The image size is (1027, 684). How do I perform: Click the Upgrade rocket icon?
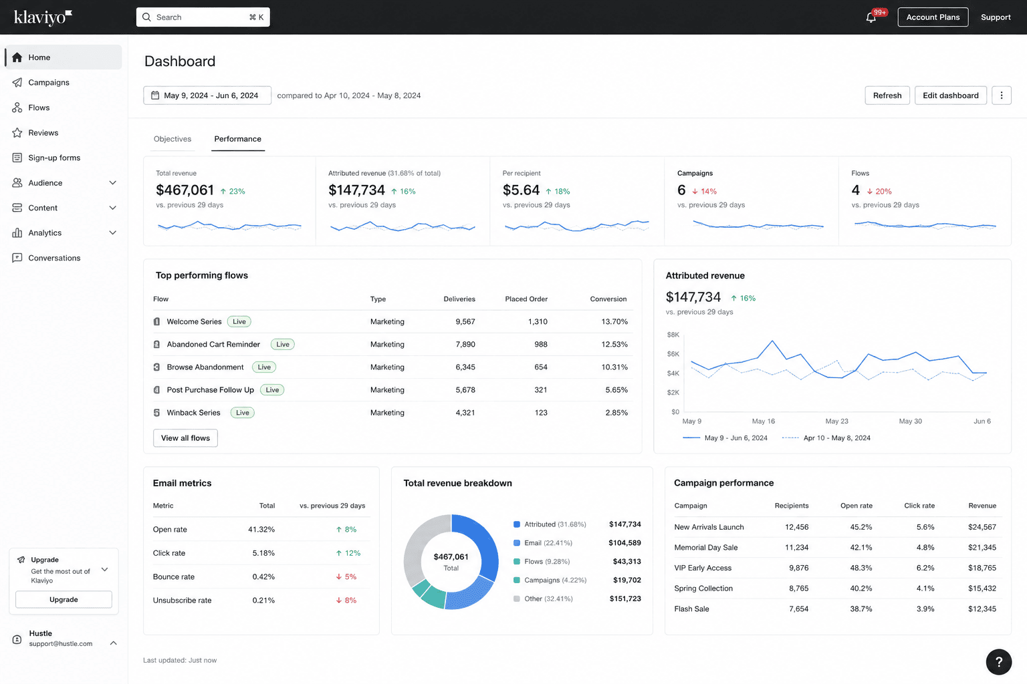[21, 560]
